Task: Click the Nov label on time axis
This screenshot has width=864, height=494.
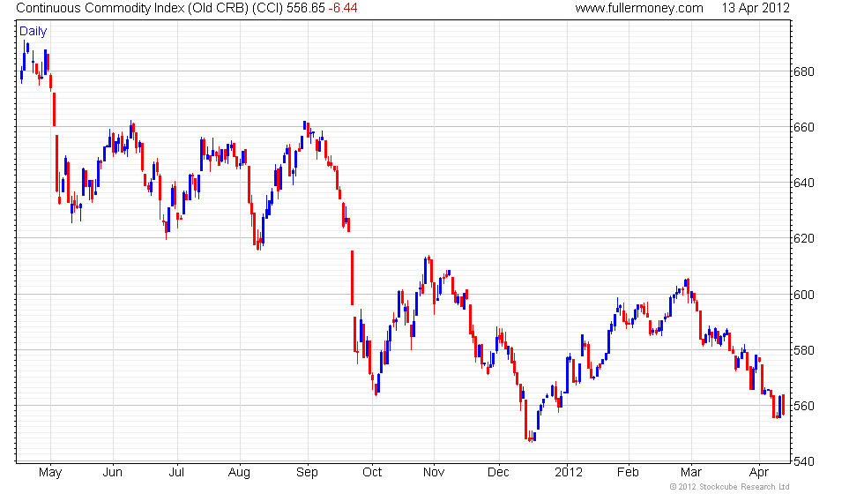Action: pyautogui.click(x=434, y=473)
